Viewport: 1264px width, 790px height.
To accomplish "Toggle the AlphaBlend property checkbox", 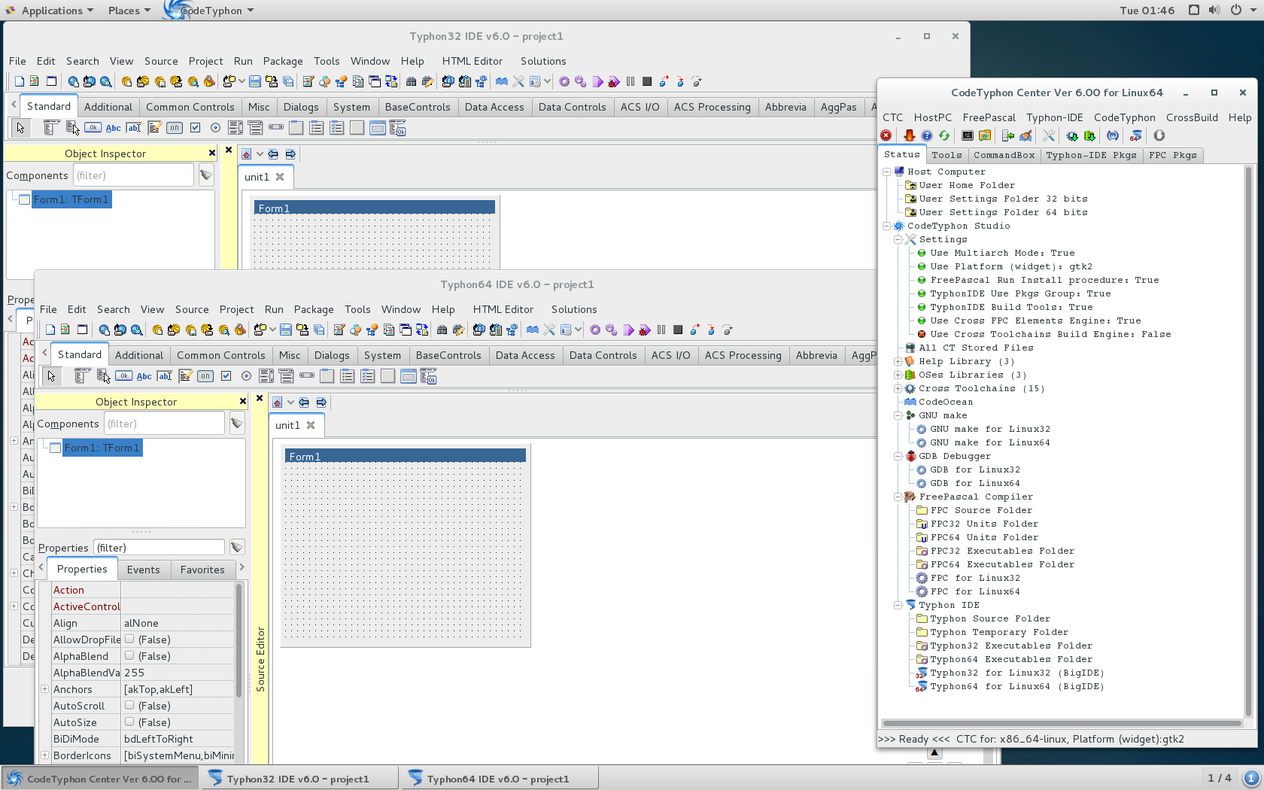I will [129, 655].
